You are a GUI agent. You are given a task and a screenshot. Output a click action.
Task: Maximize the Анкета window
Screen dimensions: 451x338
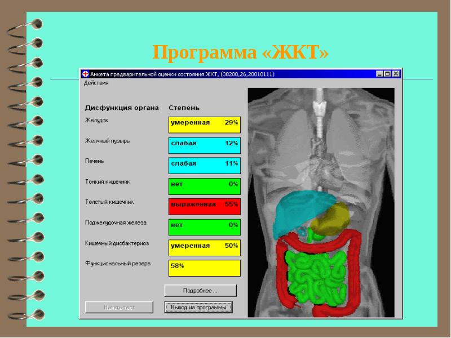click(x=387, y=74)
